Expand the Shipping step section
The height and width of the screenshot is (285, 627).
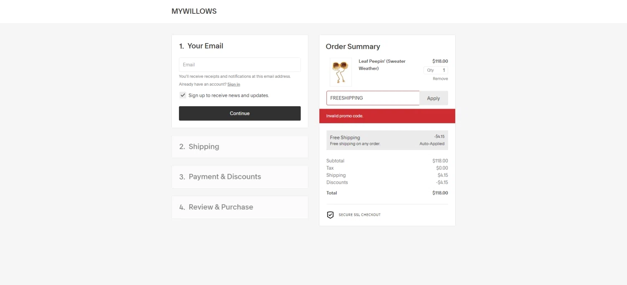click(x=240, y=147)
